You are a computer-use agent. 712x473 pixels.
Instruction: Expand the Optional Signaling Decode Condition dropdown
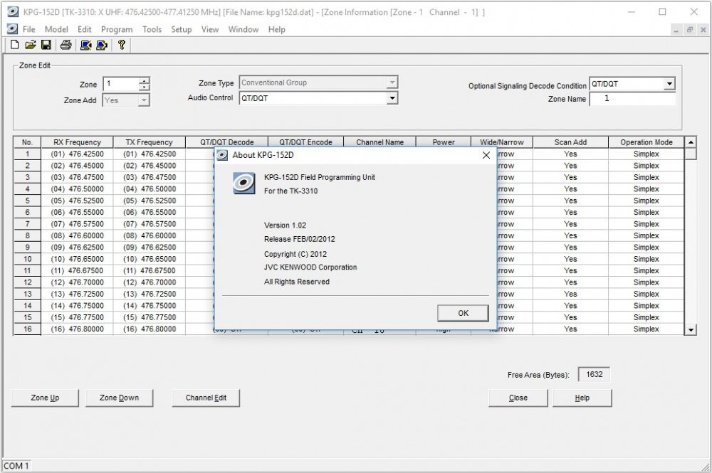click(669, 84)
